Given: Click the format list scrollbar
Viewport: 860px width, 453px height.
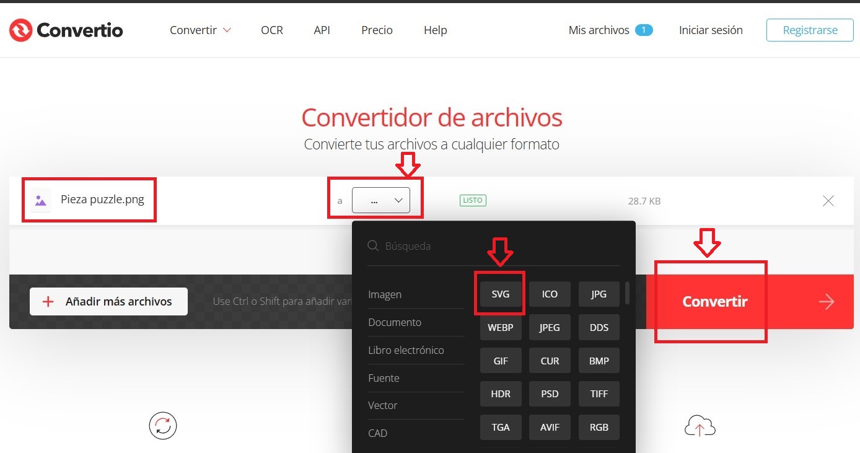Looking at the screenshot, I should (x=627, y=293).
